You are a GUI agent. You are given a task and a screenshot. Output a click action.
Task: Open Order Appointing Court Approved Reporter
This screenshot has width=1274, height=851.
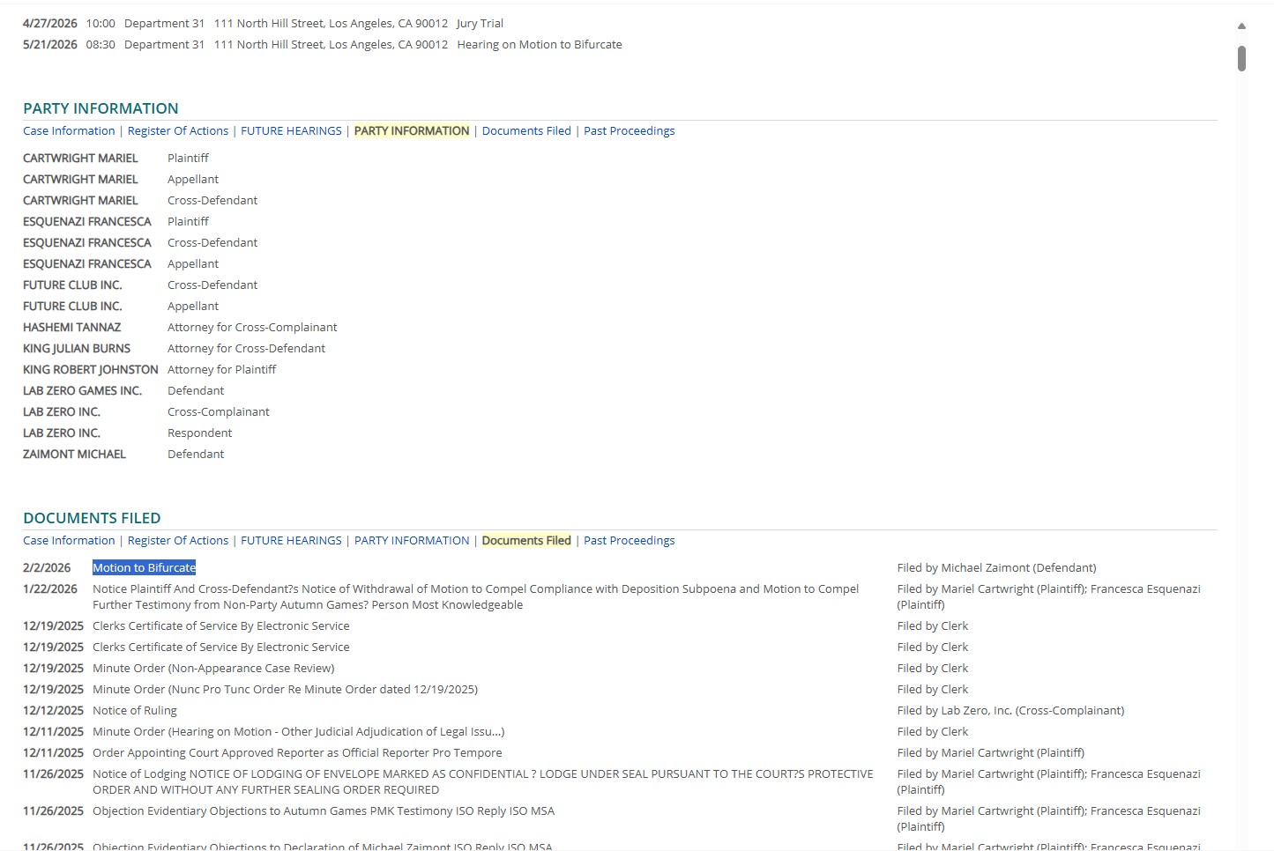[297, 753]
